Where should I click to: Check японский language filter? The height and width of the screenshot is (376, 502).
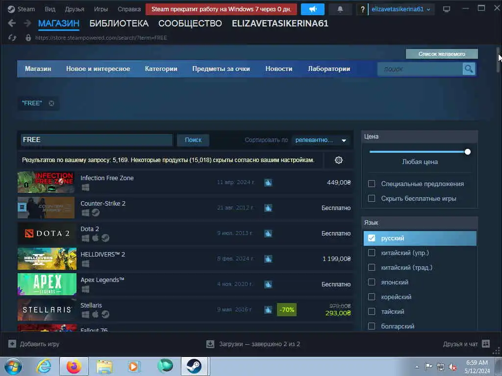tap(372, 282)
